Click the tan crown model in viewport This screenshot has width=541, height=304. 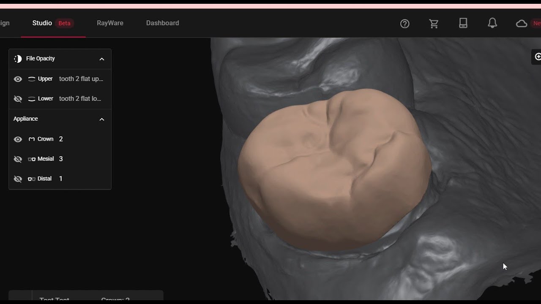click(x=334, y=169)
